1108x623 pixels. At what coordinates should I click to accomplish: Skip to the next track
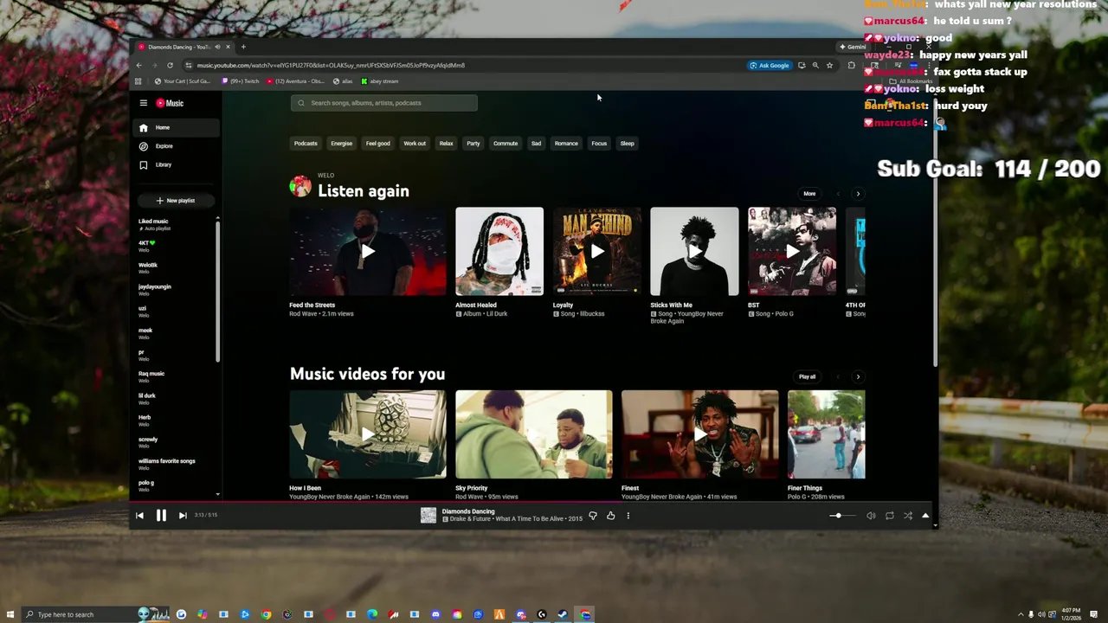tap(183, 516)
